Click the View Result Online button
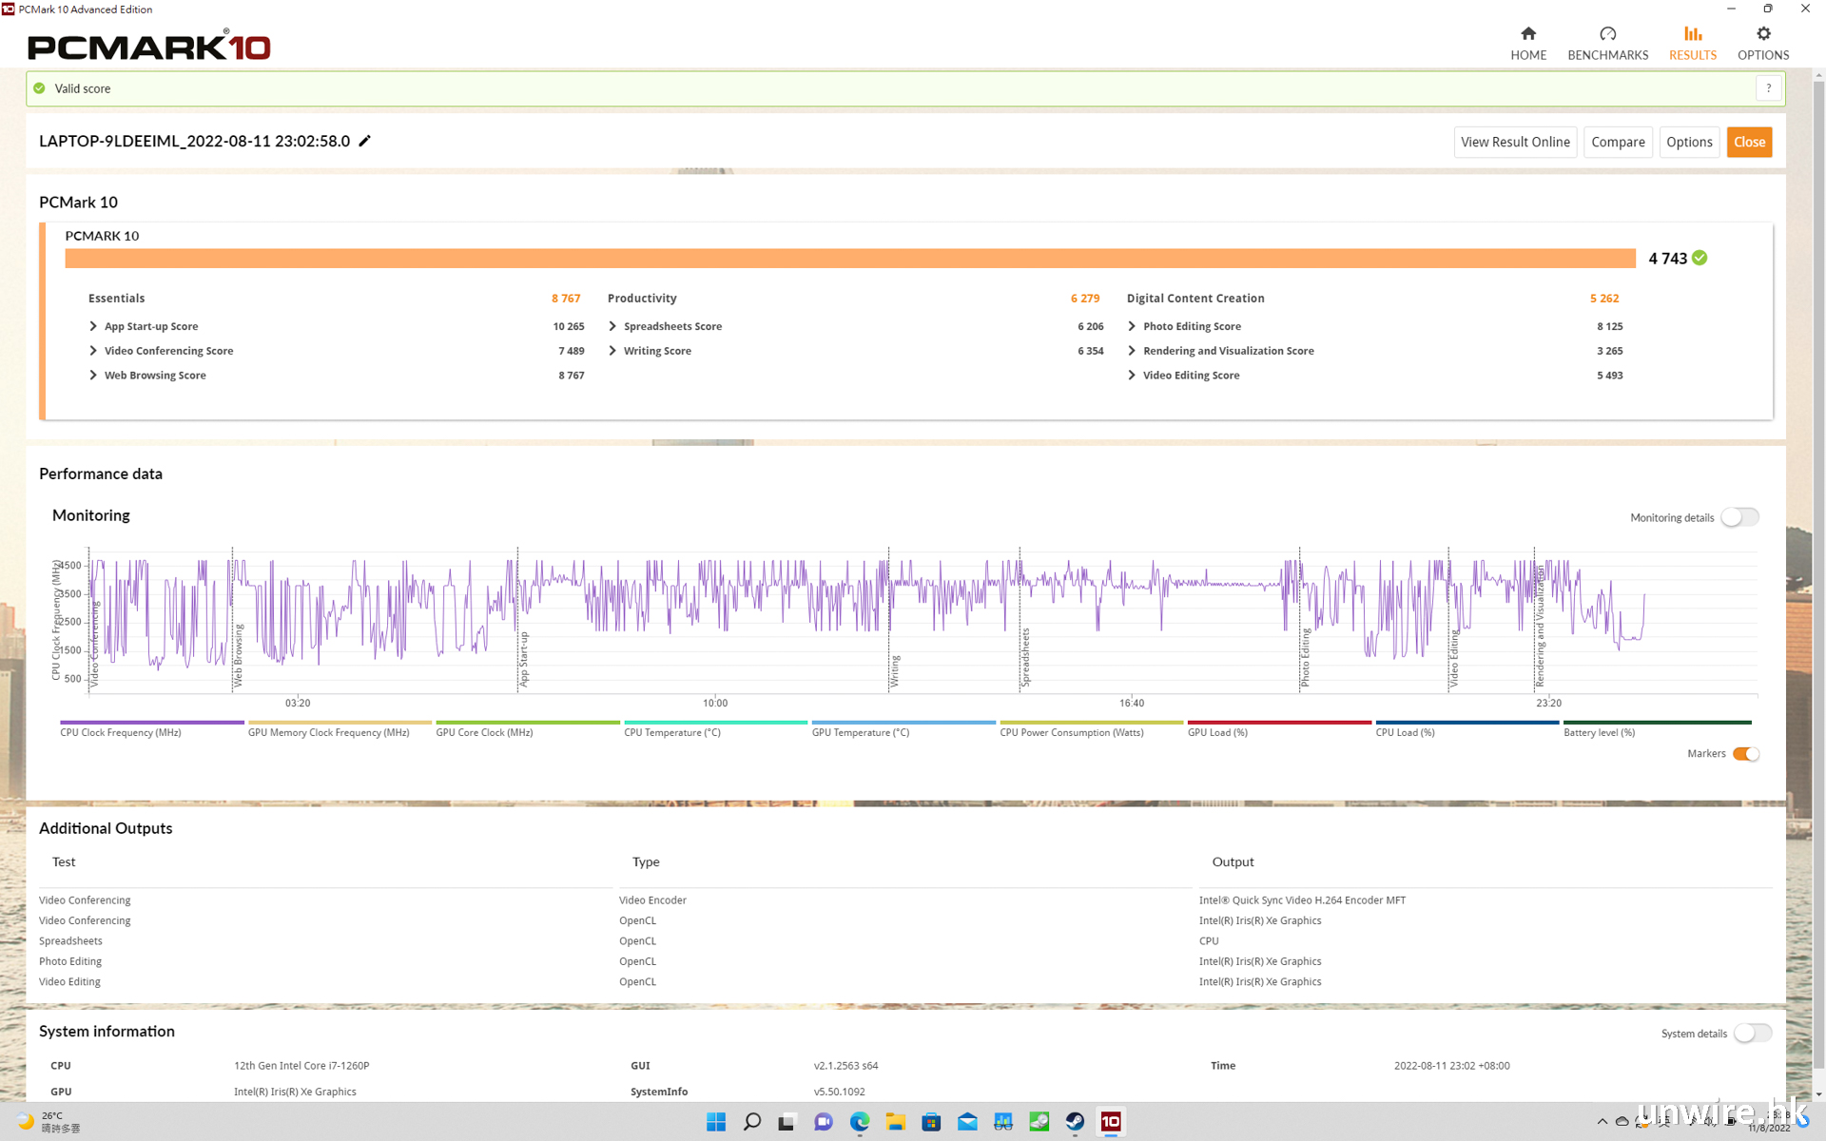 [x=1515, y=142]
